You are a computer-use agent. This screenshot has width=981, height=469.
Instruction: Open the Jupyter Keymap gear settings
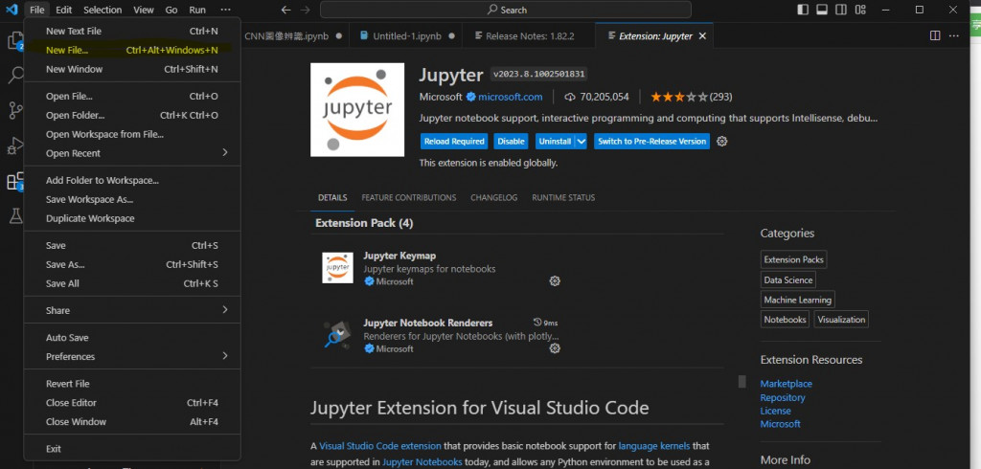coord(555,281)
